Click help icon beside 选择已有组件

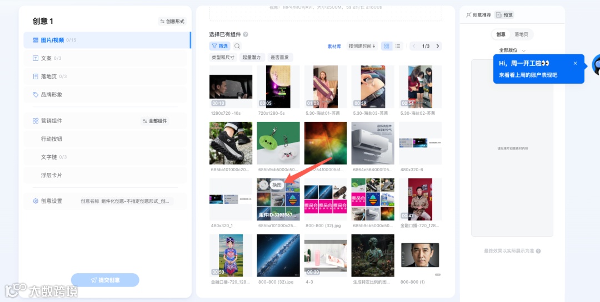point(246,34)
